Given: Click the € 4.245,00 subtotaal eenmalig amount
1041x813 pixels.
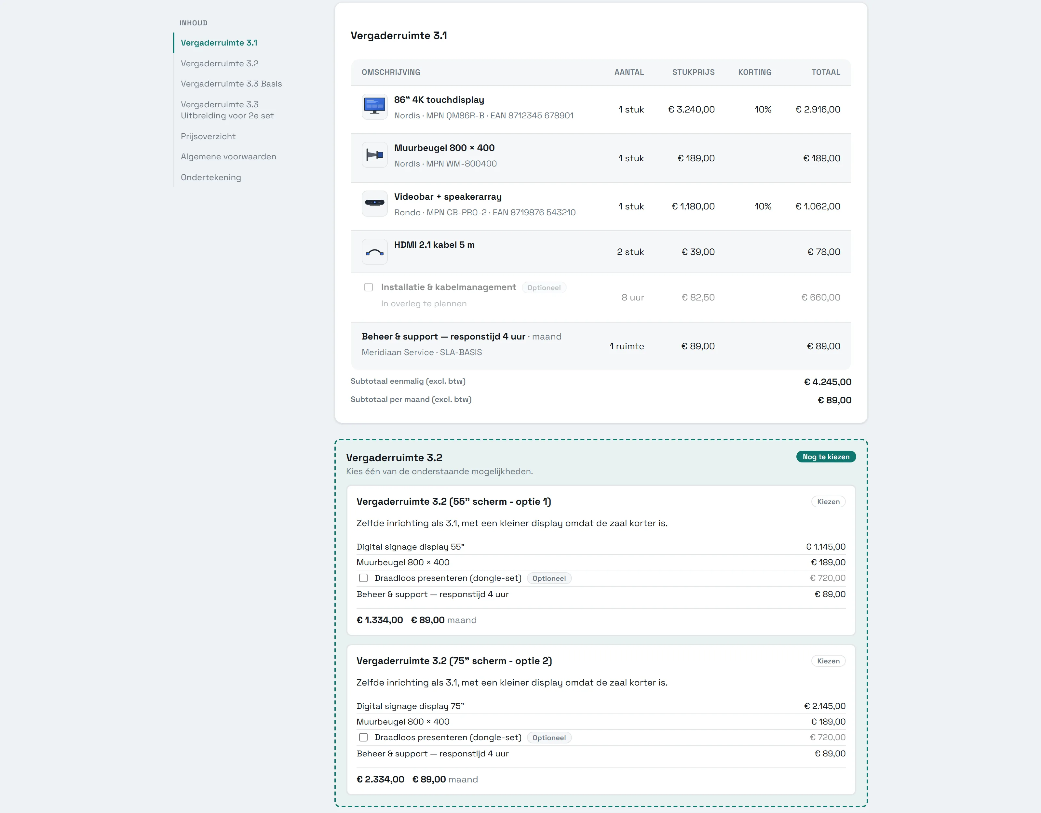Looking at the screenshot, I should [x=828, y=382].
